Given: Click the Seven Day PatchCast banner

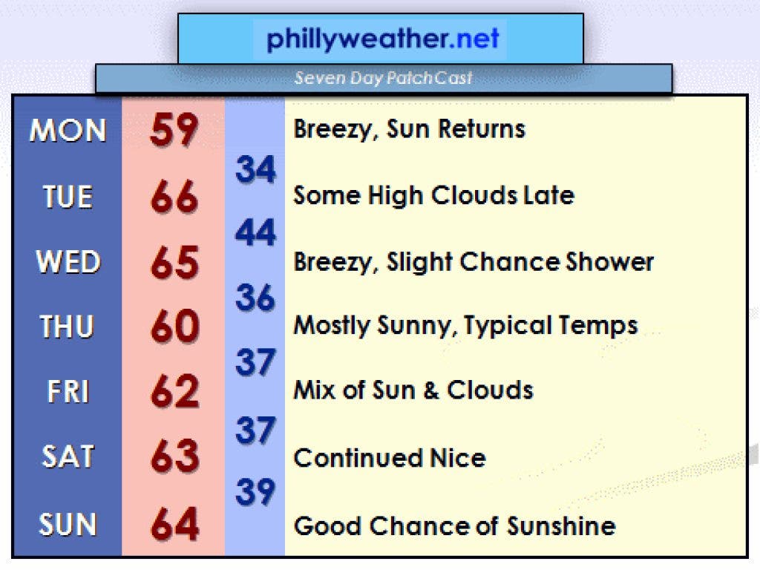Looking at the screenshot, I should coord(383,78).
